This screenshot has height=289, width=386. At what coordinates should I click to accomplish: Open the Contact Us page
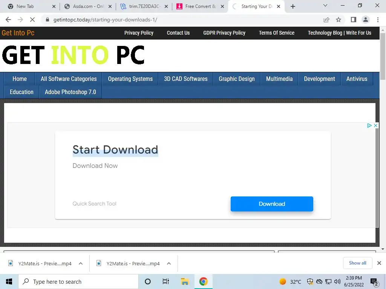[178, 33]
